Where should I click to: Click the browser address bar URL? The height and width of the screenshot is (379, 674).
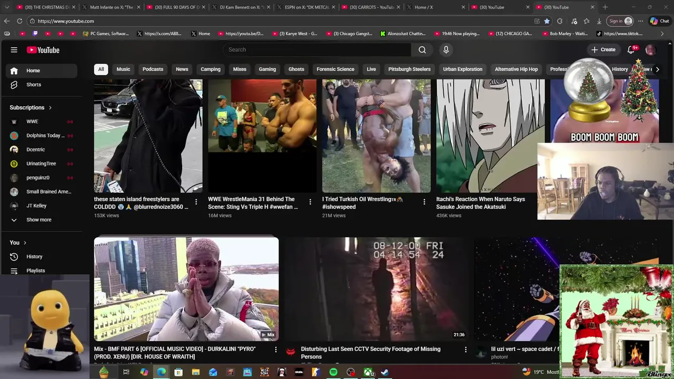(66, 21)
